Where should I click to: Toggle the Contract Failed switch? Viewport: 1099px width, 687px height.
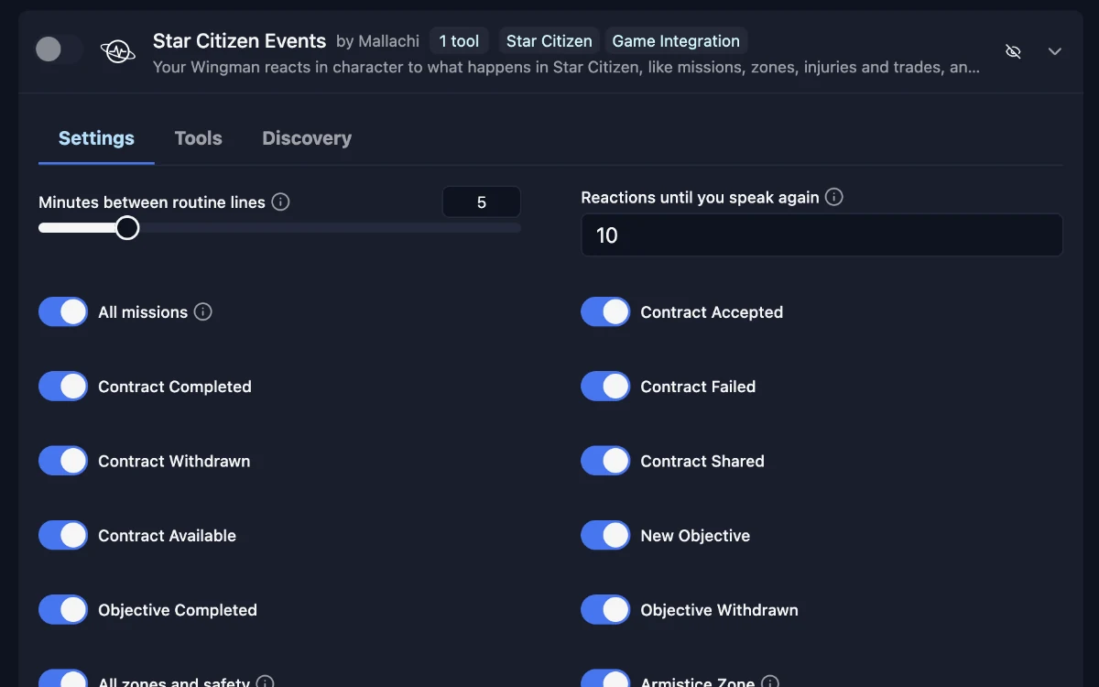[x=605, y=387]
